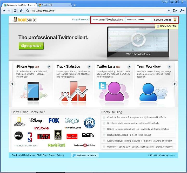Screen dimensions: 187x173
Task: Open the Forgot Password link
Action: click(81, 19)
